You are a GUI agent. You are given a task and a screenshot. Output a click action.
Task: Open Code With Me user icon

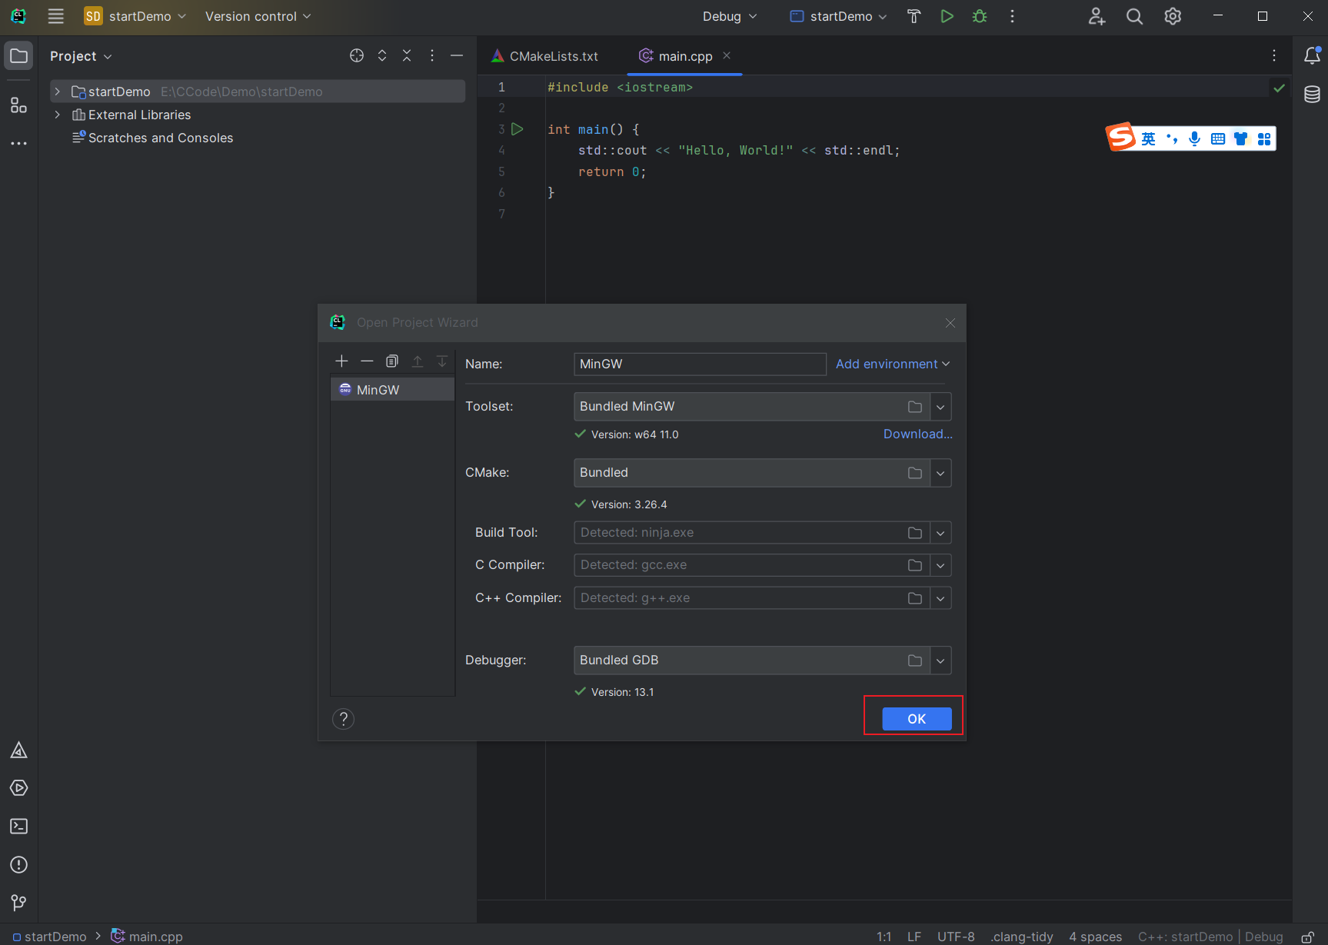pos(1097,16)
